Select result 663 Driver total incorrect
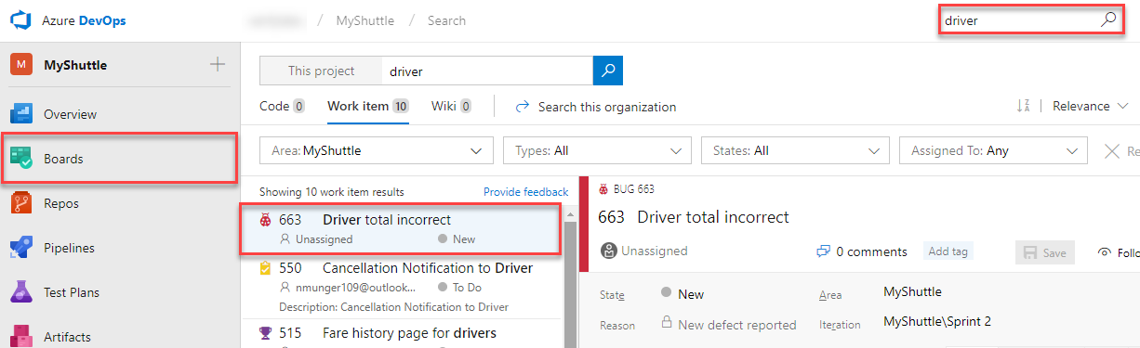The height and width of the screenshot is (348, 1140). tap(402, 228)
